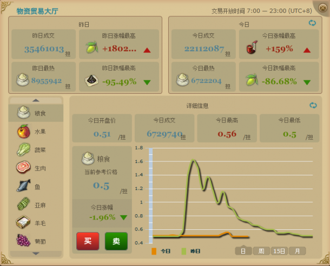Viewport: 330px width, 266px height.
Task: Expand goods list upward with top arrow
Action: [36, 100]
